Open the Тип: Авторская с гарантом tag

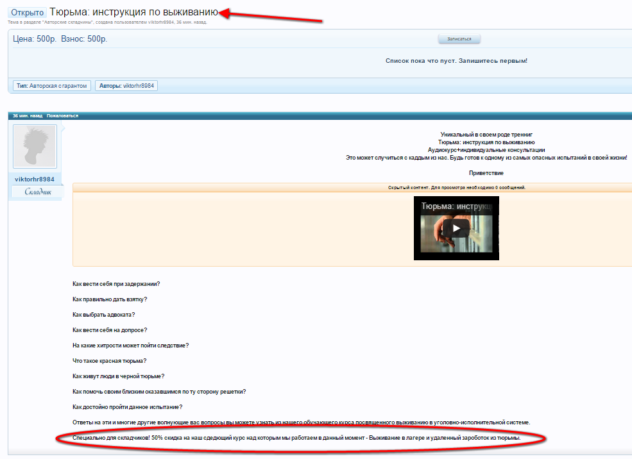pos(52,85)
